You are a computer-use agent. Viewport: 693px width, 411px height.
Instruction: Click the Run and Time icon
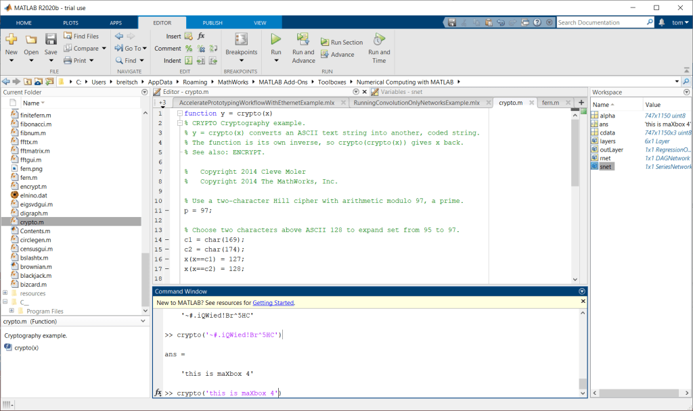point(379,40)
